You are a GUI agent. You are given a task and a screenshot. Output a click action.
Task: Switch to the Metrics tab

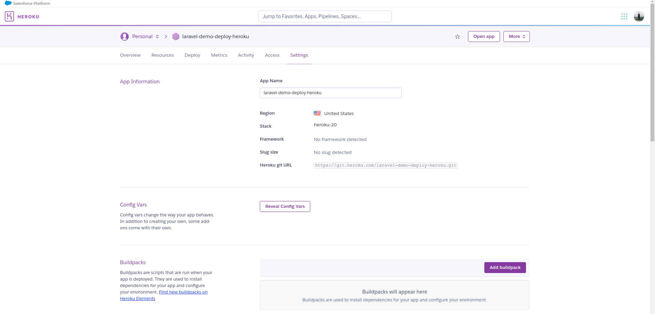219,55
